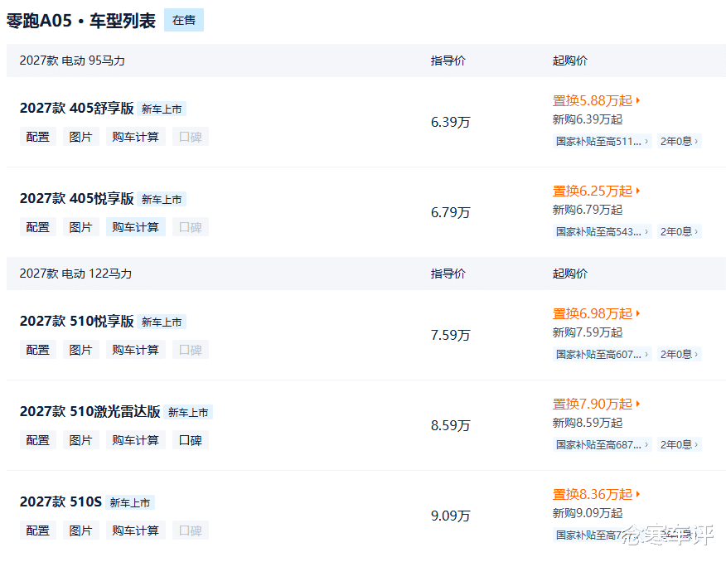This screenshot has width=726, height=562.
Task: Open 购车计算 for 405悦享版
Action: point(136,227)
